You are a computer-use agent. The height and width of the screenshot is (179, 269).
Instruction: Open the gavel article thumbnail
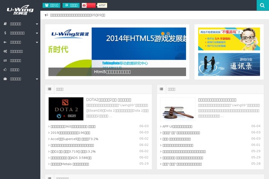(178, 109)
